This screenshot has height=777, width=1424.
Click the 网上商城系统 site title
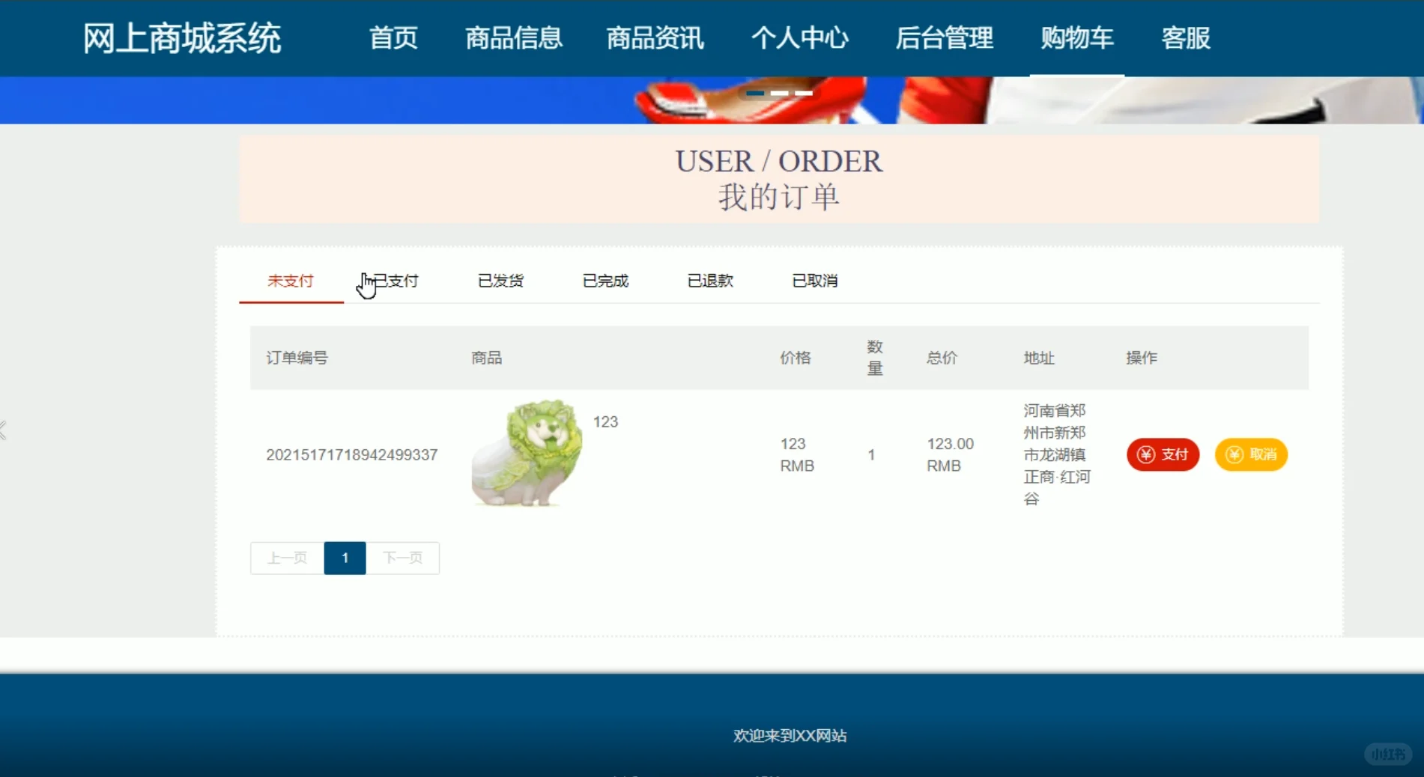pos(184,37)
